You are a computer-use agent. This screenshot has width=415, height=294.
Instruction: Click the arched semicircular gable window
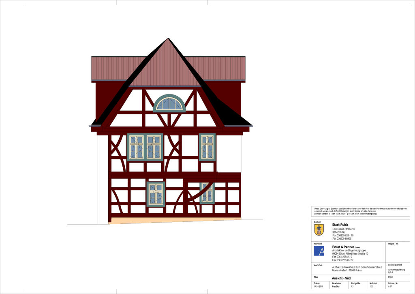169,104
